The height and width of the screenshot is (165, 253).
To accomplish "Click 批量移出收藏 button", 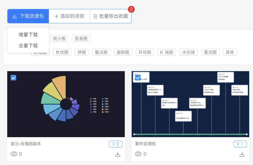I will click(111, 16).
